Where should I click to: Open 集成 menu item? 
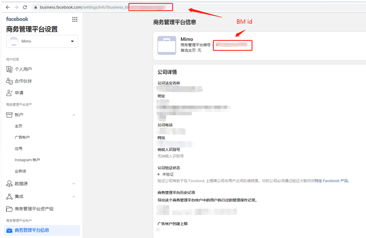pyautogui.click(x=19, y=197)
